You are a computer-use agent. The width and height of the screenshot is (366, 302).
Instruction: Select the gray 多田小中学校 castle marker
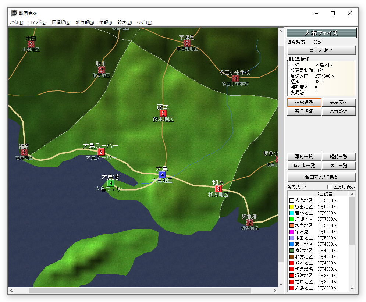235,78
